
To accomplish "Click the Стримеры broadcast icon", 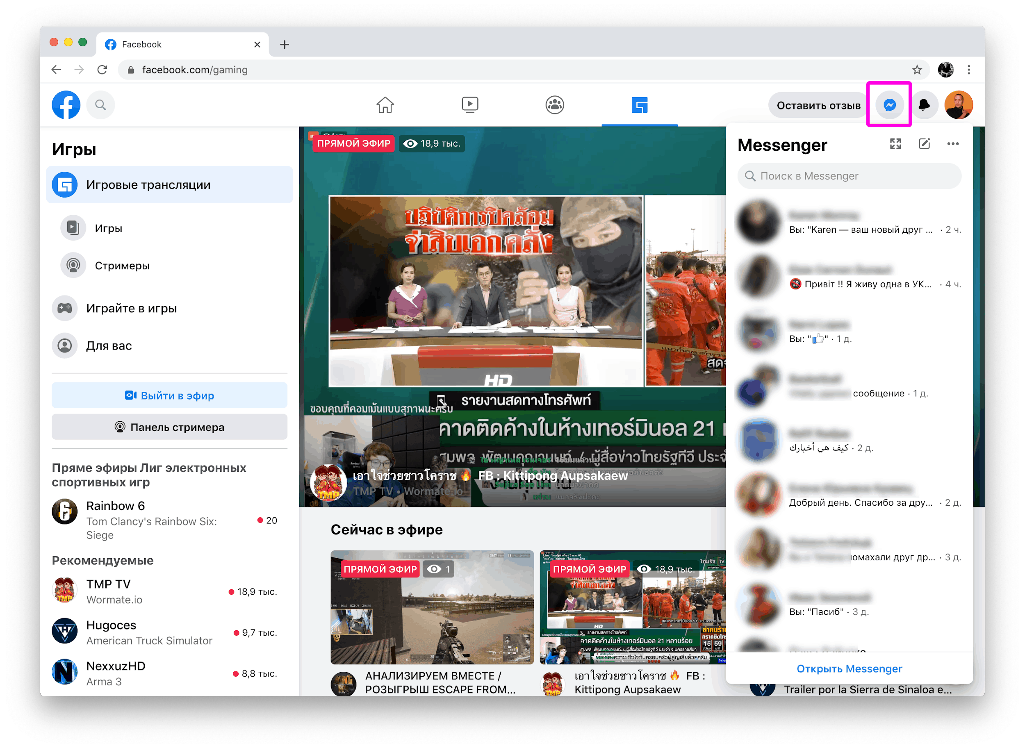I will tap(73, 265).
